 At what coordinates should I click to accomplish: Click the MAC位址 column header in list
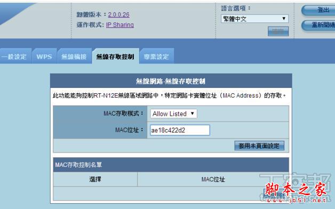click(213, 179)
